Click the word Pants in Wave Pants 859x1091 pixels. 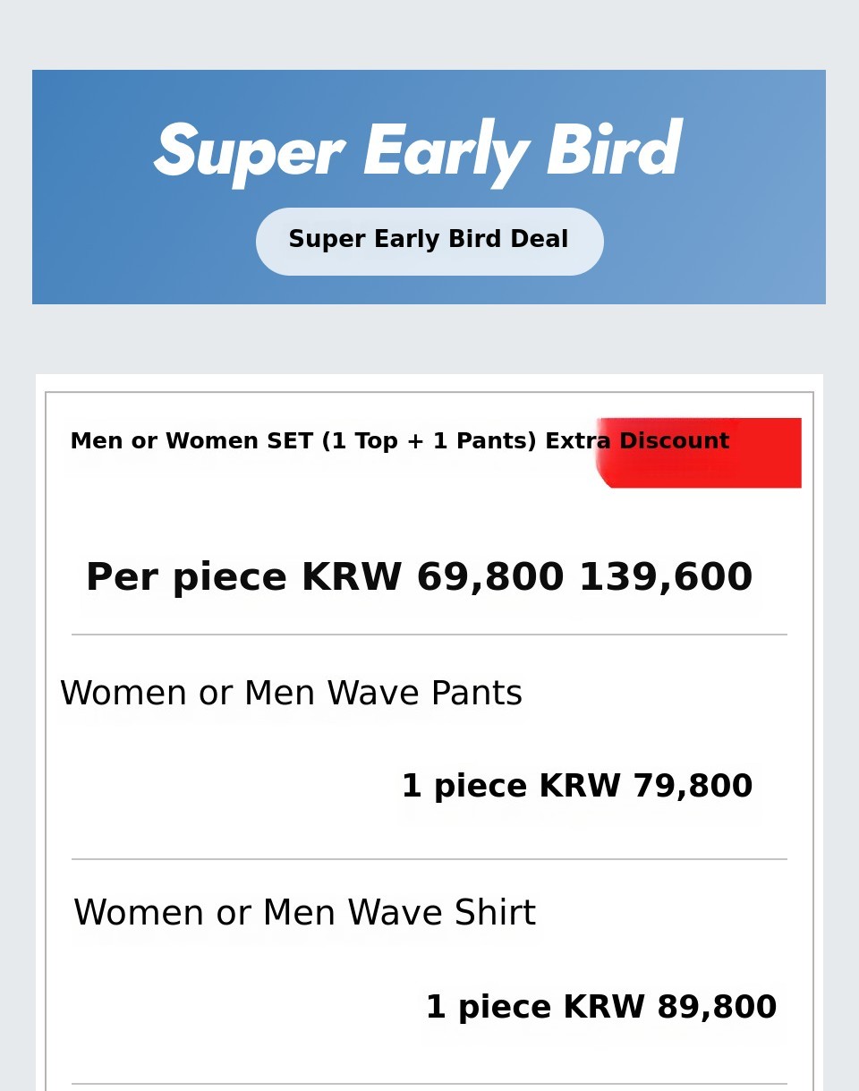[476, 695]
